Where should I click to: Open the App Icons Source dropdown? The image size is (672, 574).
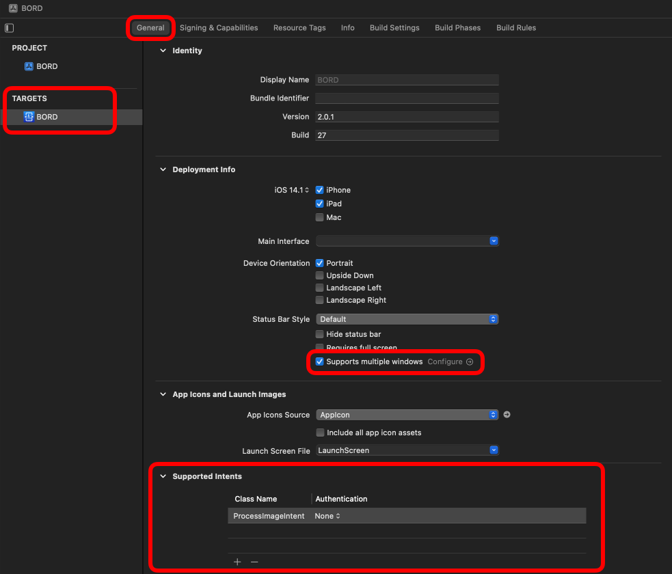point(407,415)
